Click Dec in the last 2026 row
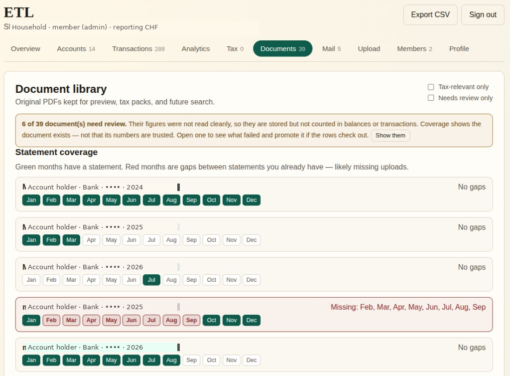Screen dimensions: 510x376 (x=252, y=360)
